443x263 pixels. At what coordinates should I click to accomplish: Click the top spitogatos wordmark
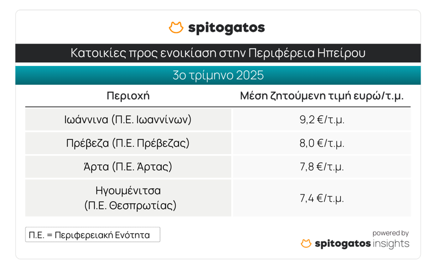(226, 28)
